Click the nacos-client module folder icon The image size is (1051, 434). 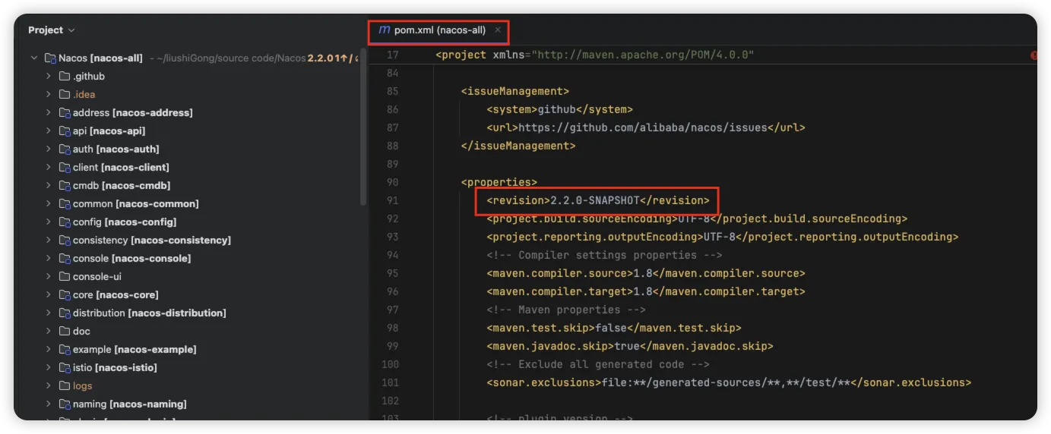tap(65, 168)
